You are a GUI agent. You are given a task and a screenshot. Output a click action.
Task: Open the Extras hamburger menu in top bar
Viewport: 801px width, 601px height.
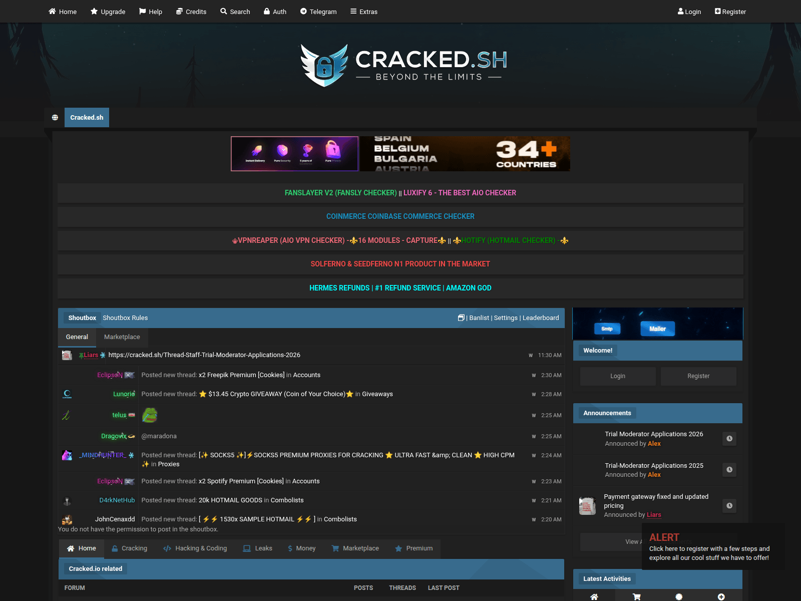coord(364,12)
